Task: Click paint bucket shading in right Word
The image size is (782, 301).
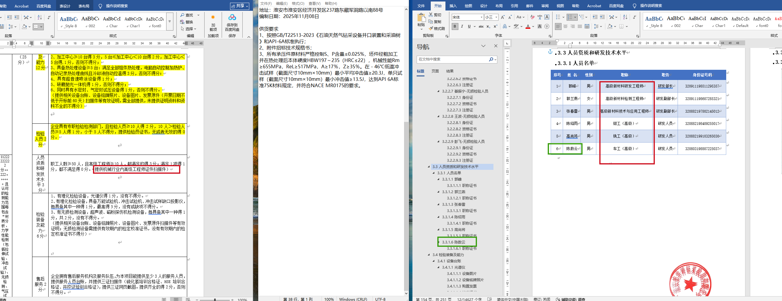Action: (x=610, y=27)
